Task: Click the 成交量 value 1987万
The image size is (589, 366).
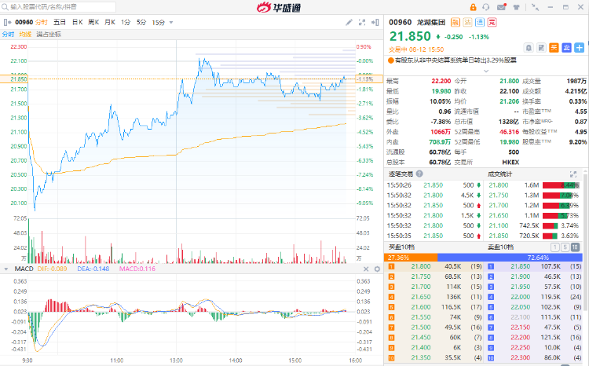Action: point(576,81)
